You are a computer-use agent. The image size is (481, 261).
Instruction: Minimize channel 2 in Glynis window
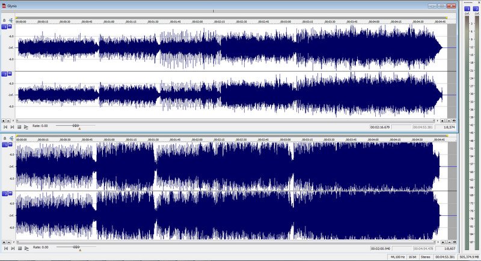tap(10, 73)
